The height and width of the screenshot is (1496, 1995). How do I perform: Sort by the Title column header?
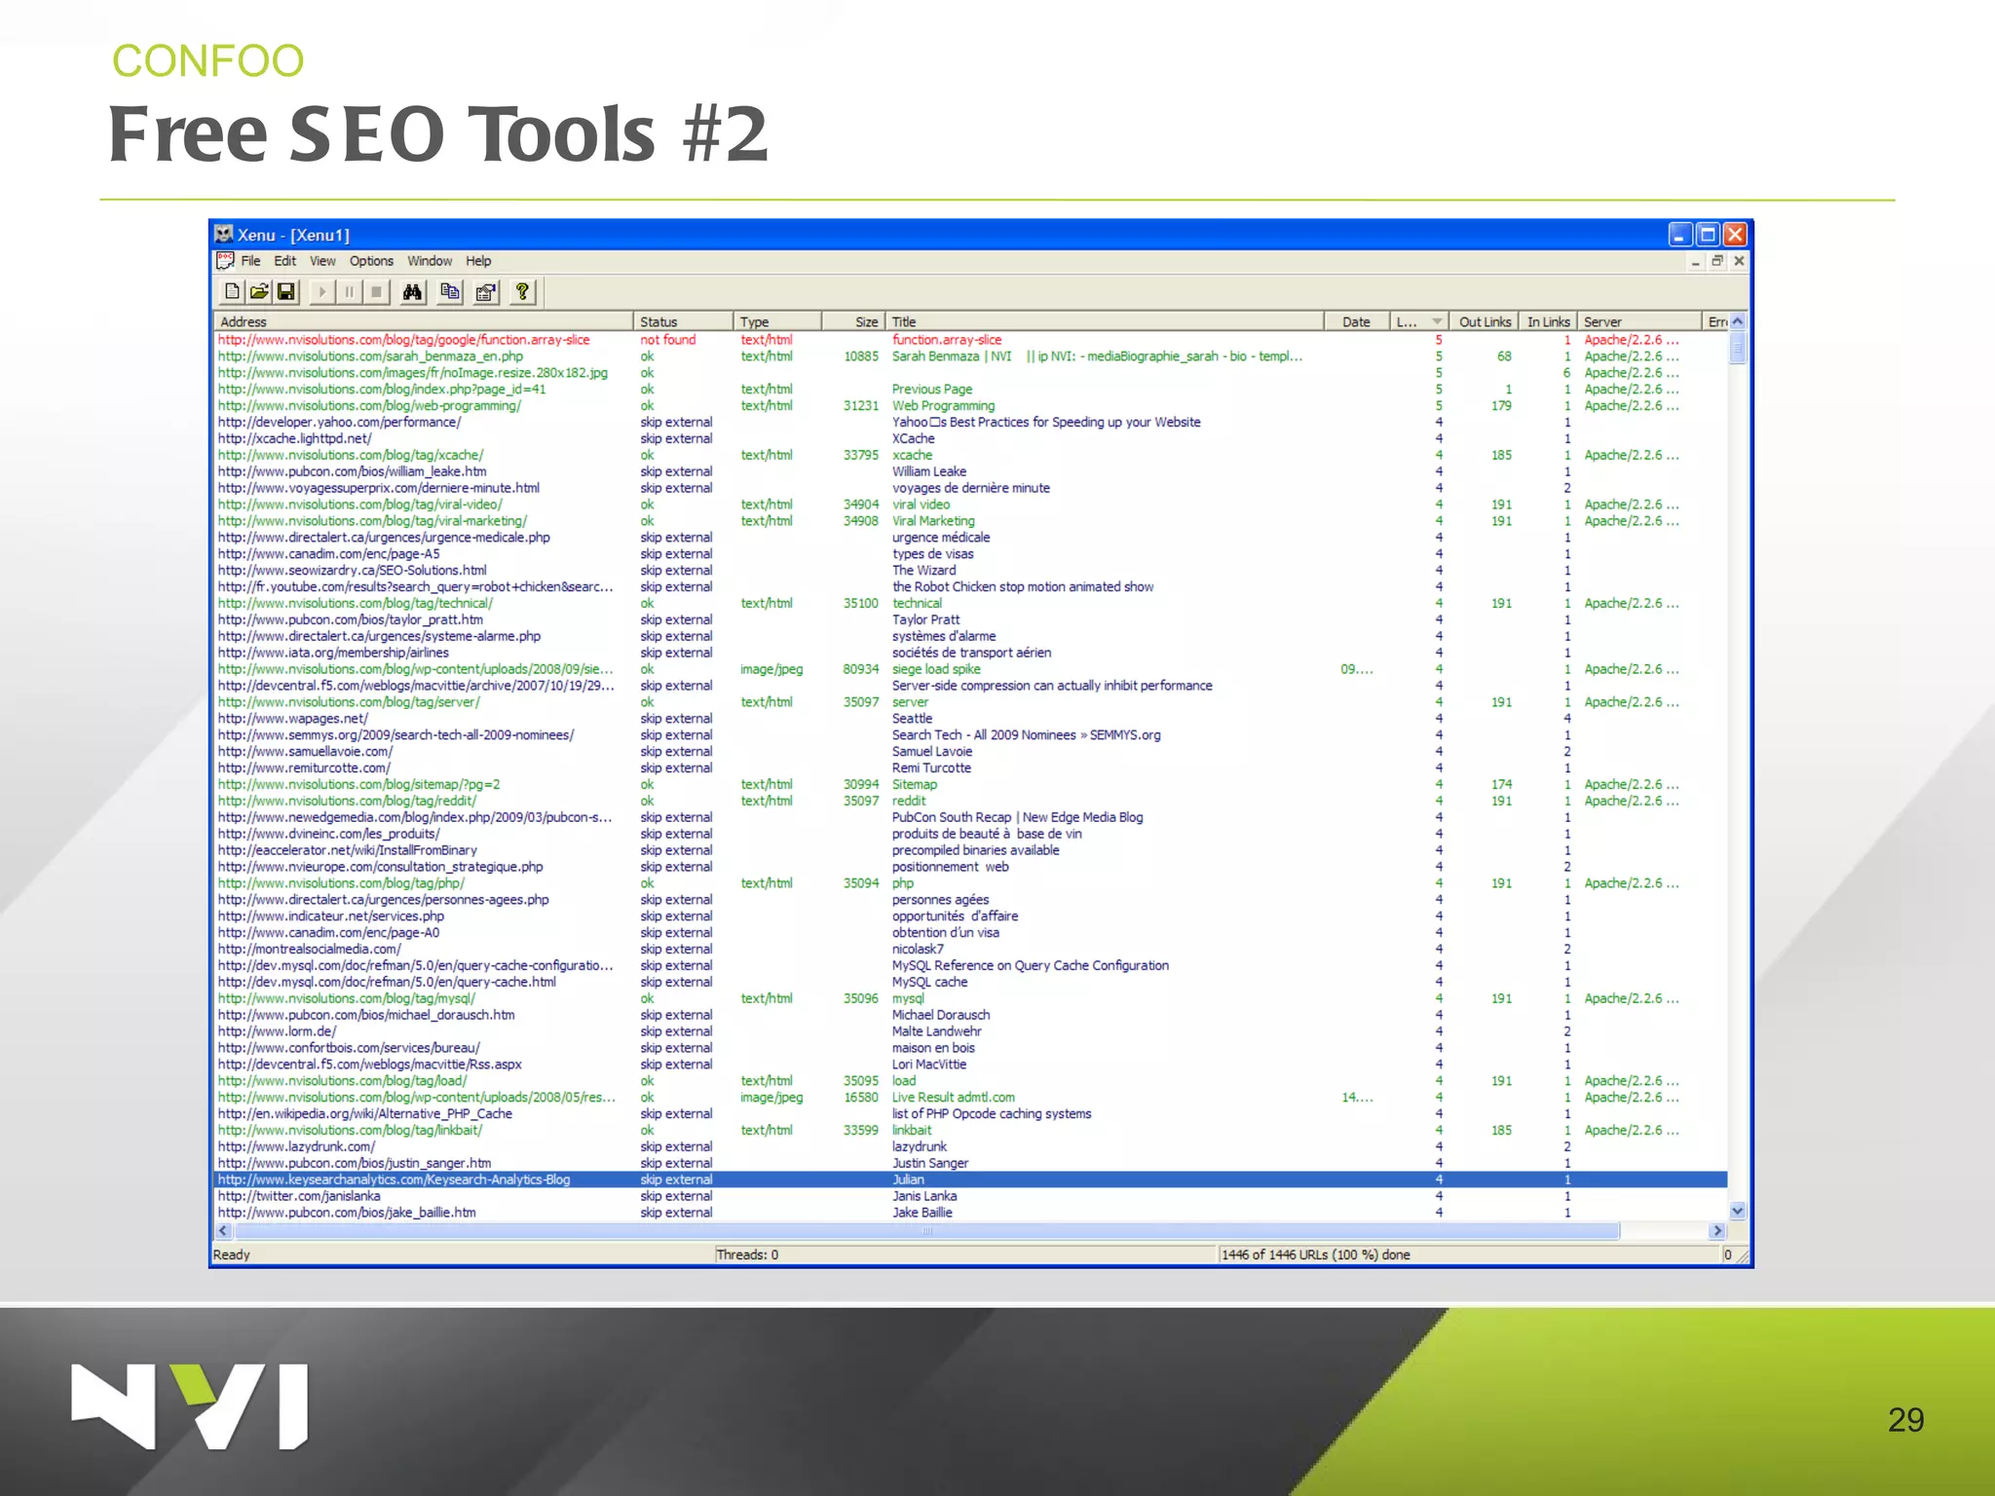tap(1105, 321)
